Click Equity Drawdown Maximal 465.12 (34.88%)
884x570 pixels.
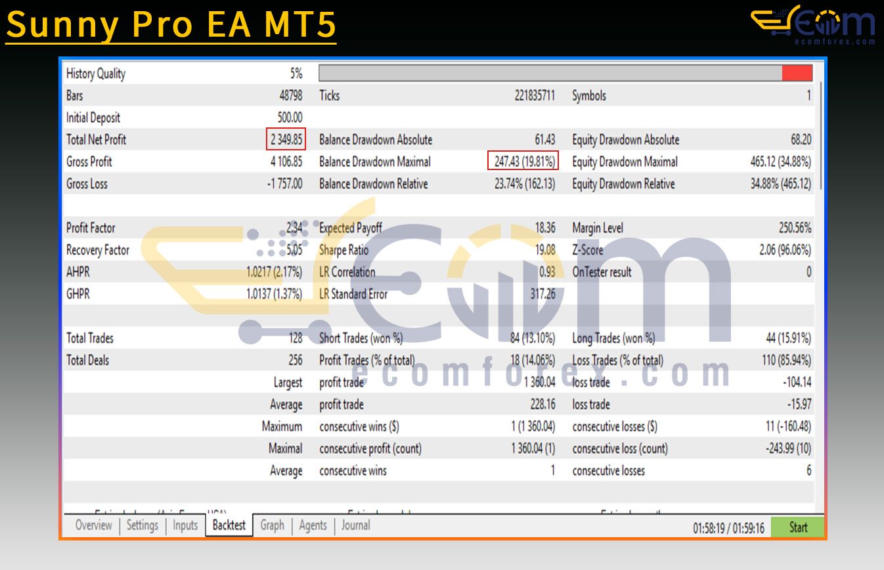coord(780,162)
